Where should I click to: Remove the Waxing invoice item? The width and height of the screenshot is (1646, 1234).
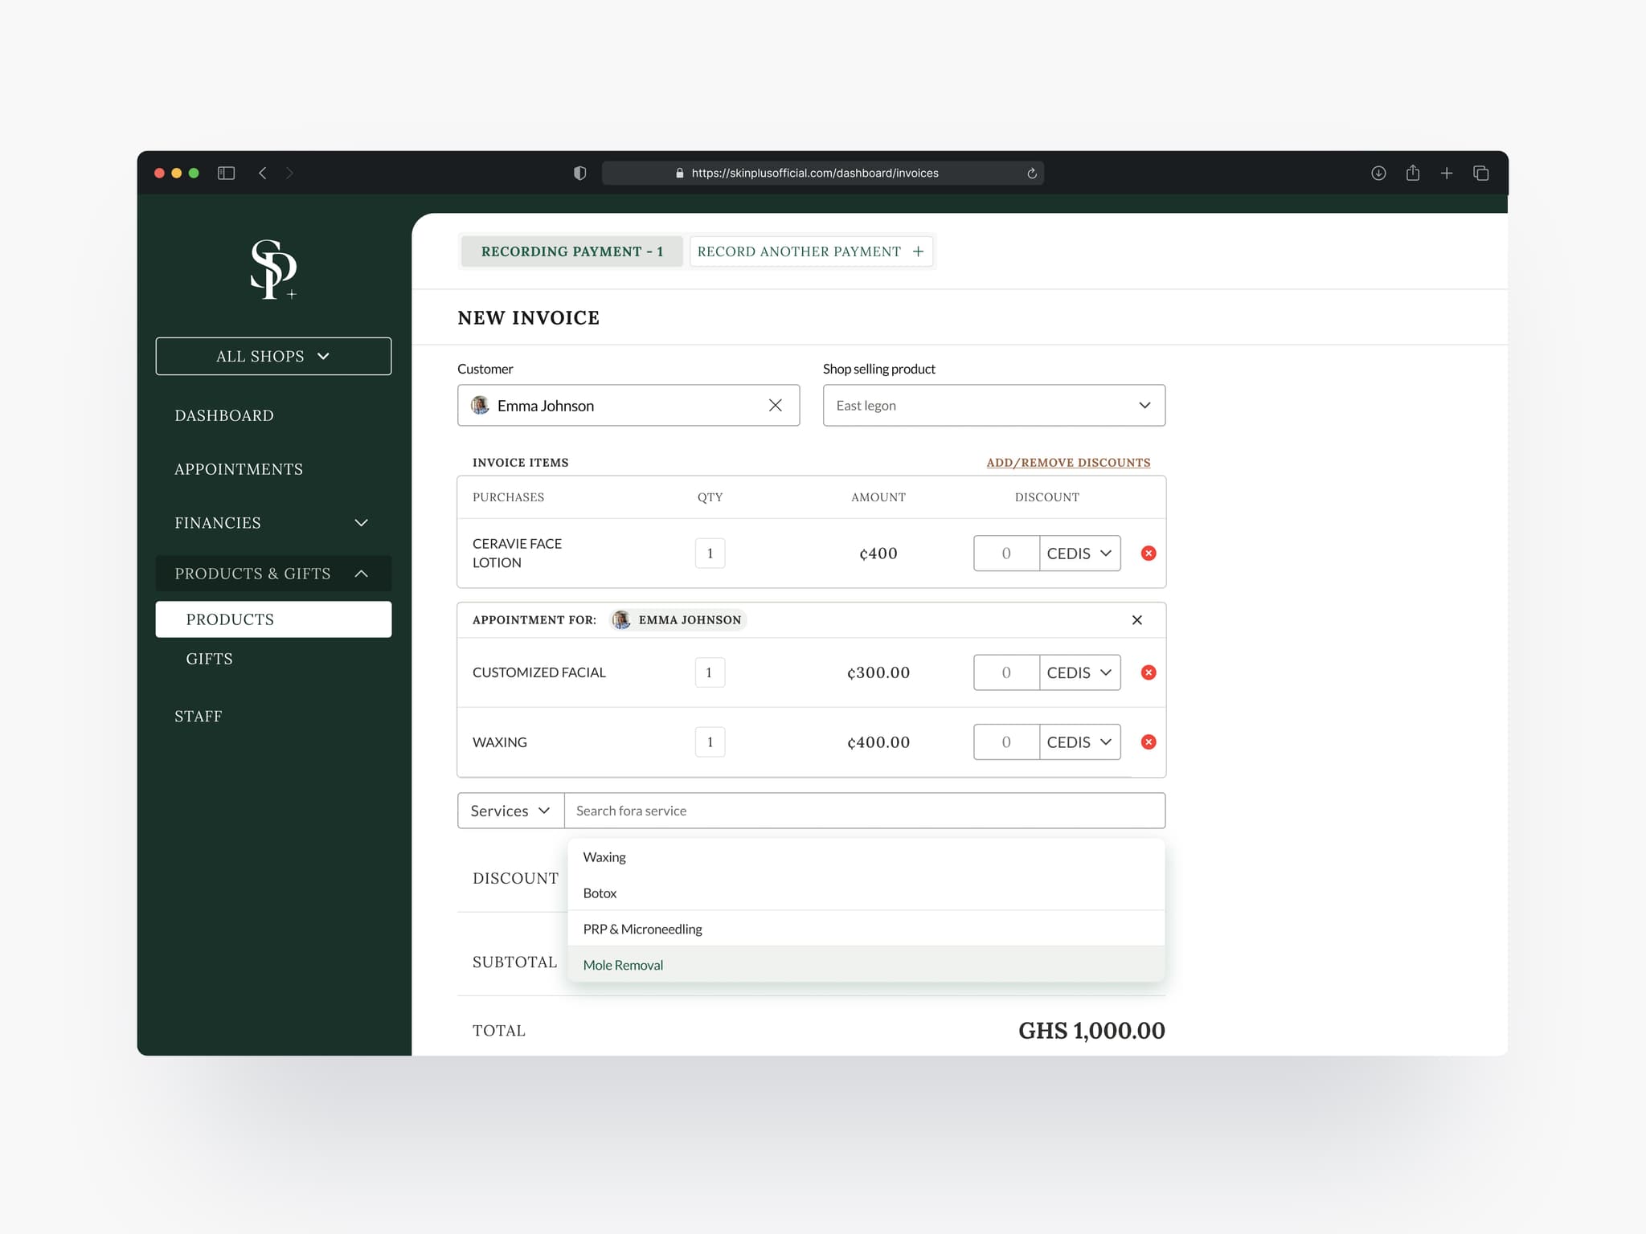click(x=1149, y=742)
